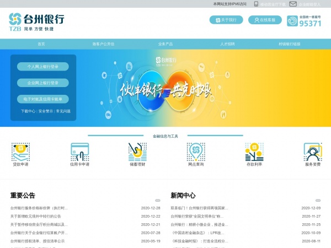Click 电子对账及信用卡账单 button
The width and height of the screenshot is (331, 248).
(43, 99)
